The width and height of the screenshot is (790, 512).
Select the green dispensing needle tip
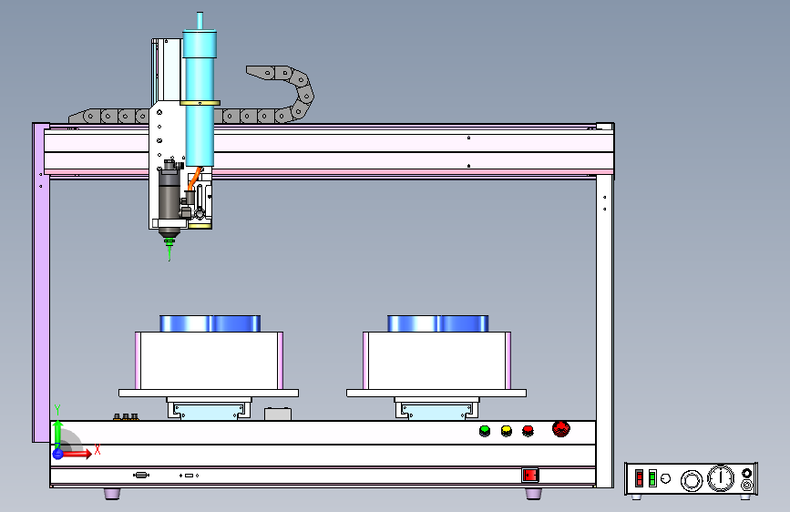[x=169, y=248]
